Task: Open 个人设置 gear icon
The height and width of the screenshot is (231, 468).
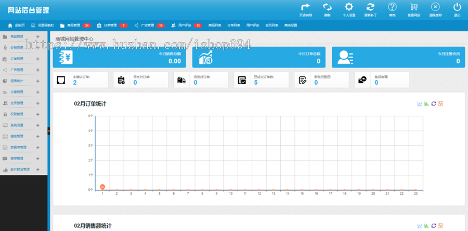Action: click(349, 7)
